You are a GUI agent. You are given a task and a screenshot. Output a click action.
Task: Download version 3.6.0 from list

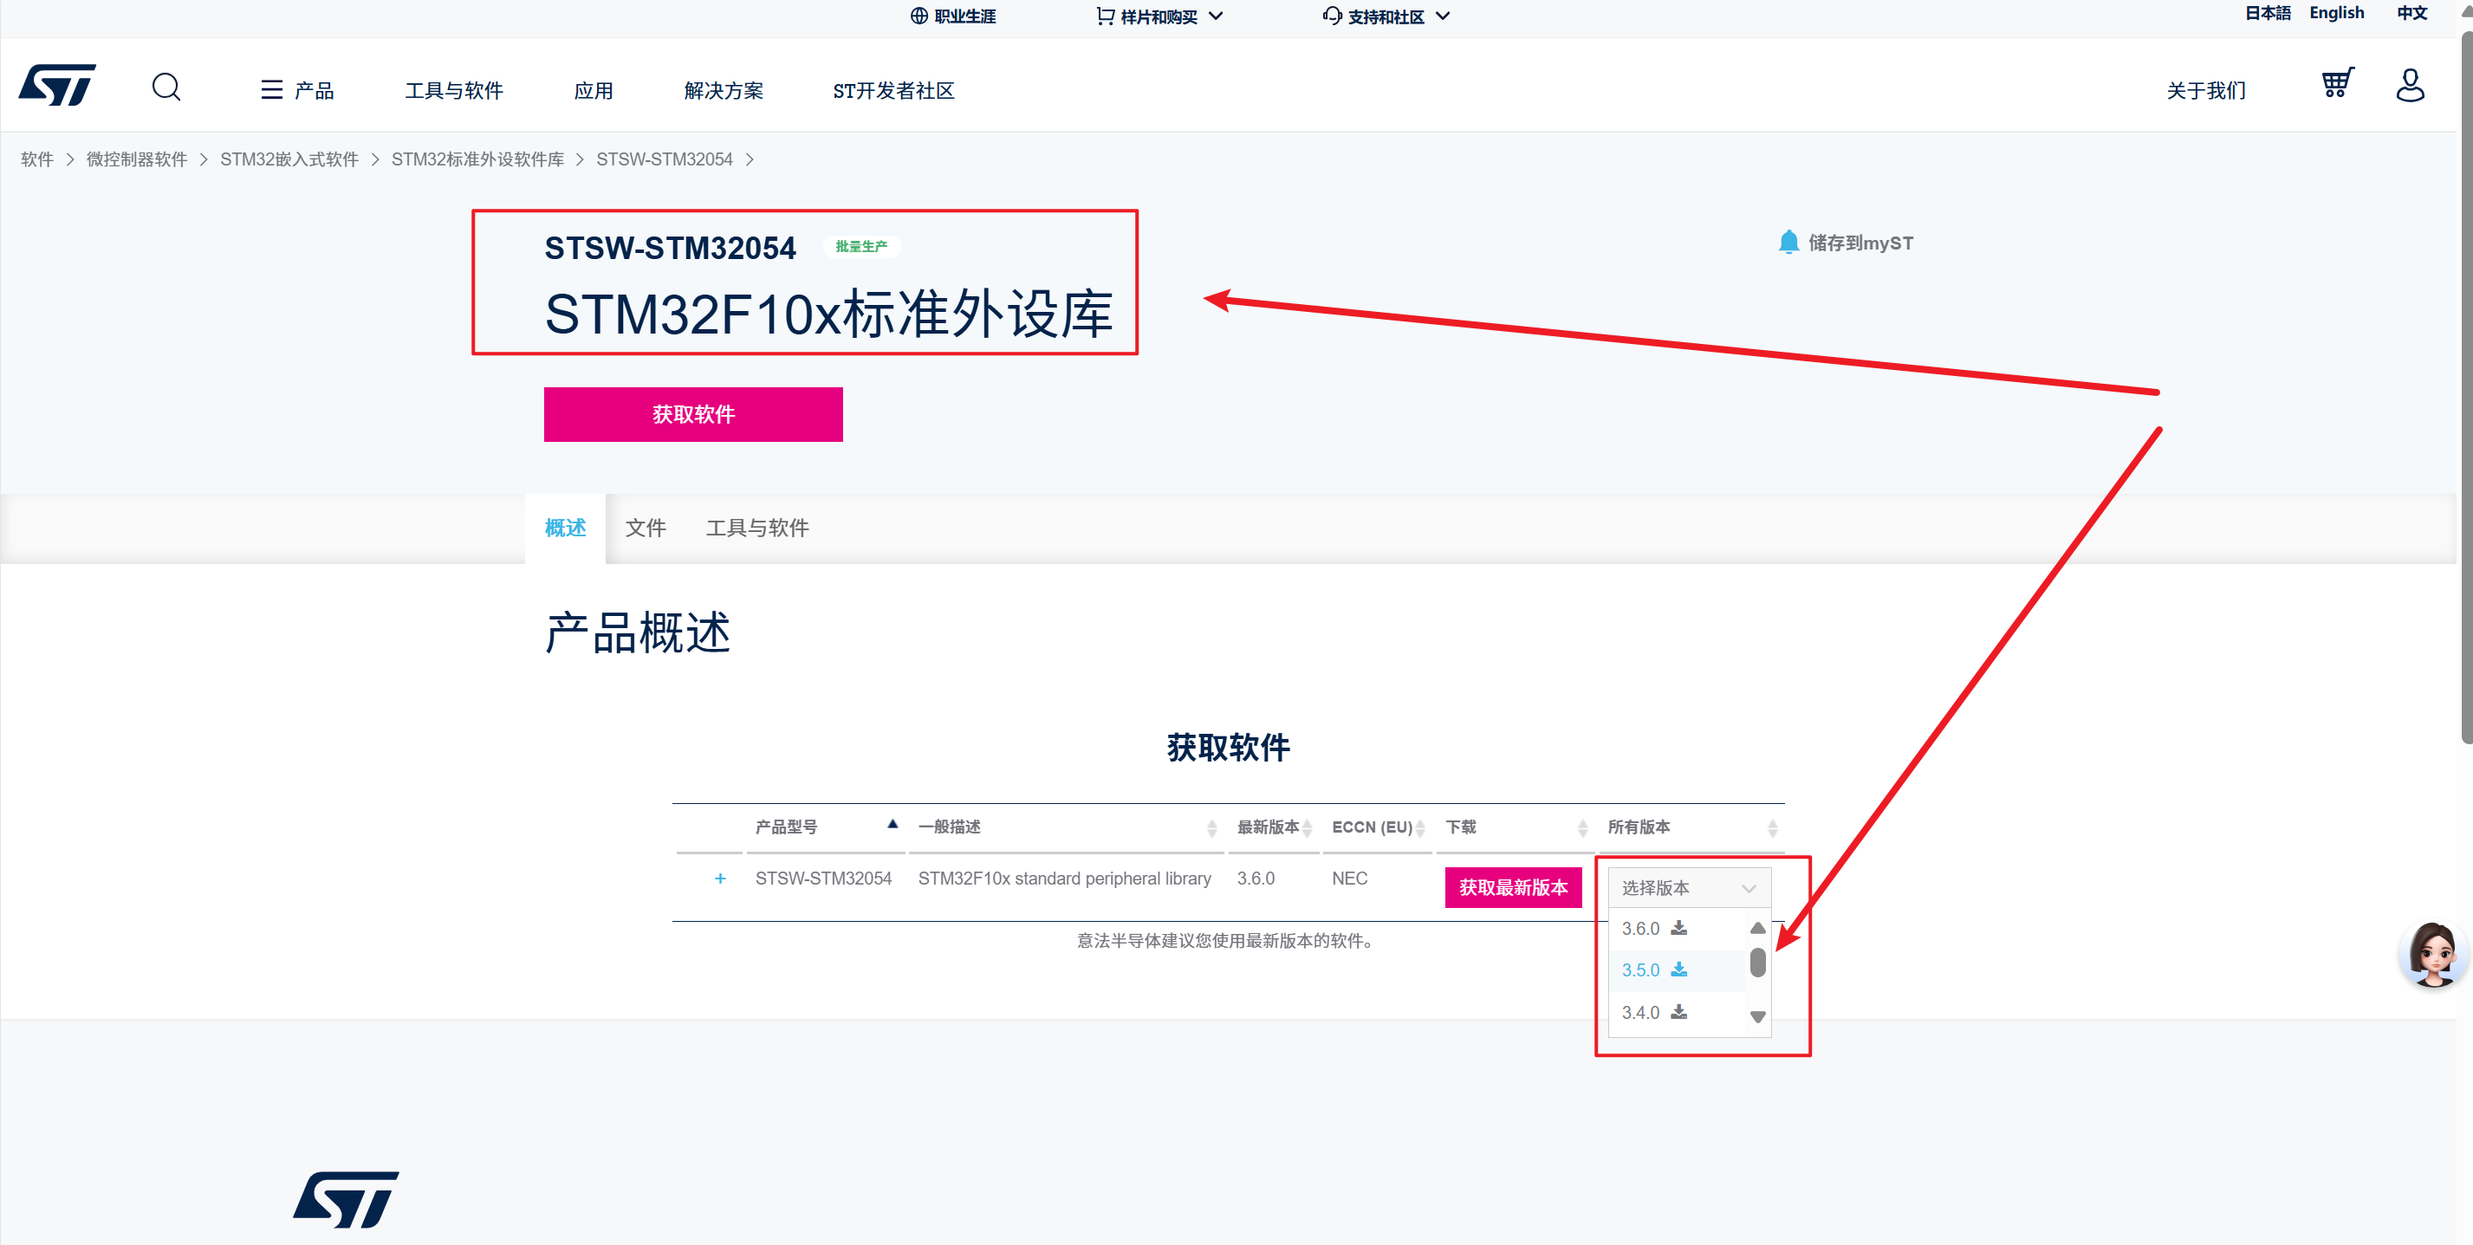tap(1678, 928)
